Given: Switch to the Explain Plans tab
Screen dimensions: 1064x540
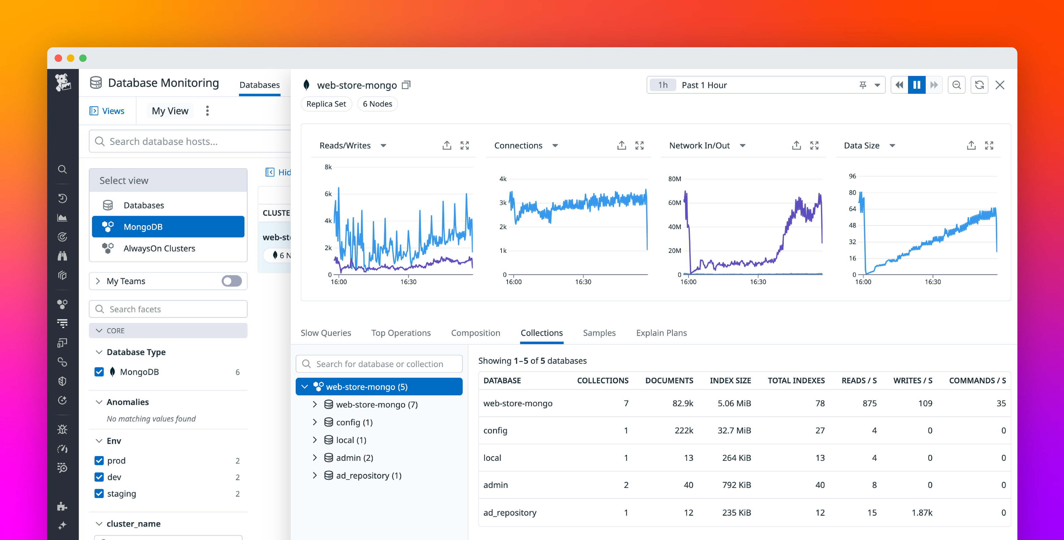Looking at the screenshot, I should (x=661, y=333).
